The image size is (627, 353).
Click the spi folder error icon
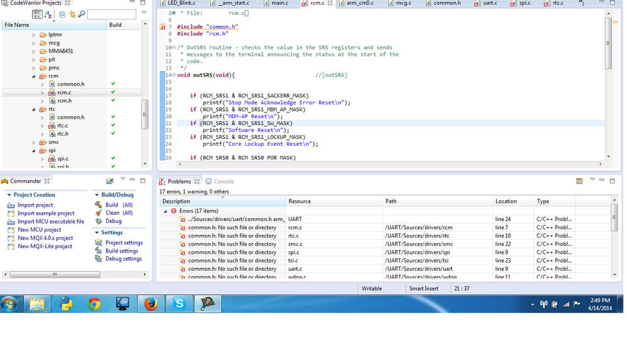coord(43,151)
